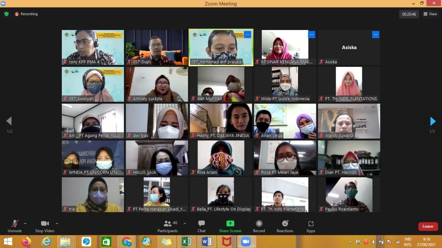Viewport: 442px width, 248px height.
Task: Expand audio options arrow next to Unmute
Action: (x=25, y=224)
